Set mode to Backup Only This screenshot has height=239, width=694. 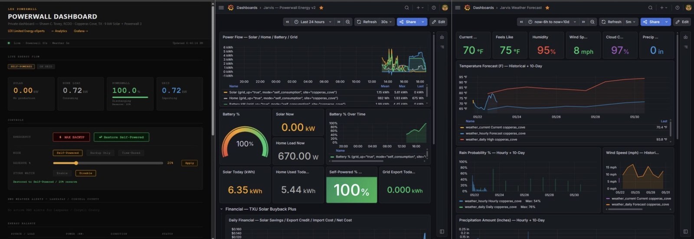[100, 153]
